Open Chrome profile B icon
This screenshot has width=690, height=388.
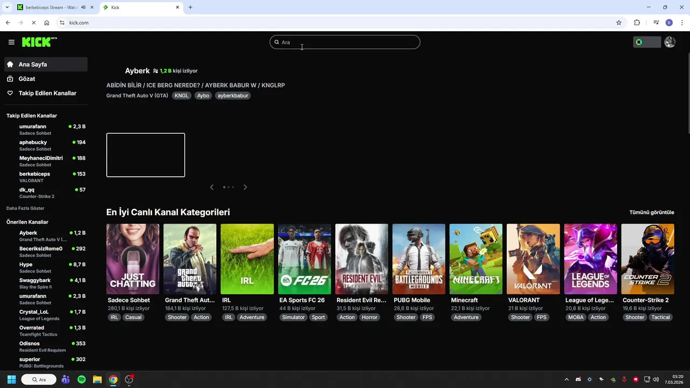(x=669, y=23)
